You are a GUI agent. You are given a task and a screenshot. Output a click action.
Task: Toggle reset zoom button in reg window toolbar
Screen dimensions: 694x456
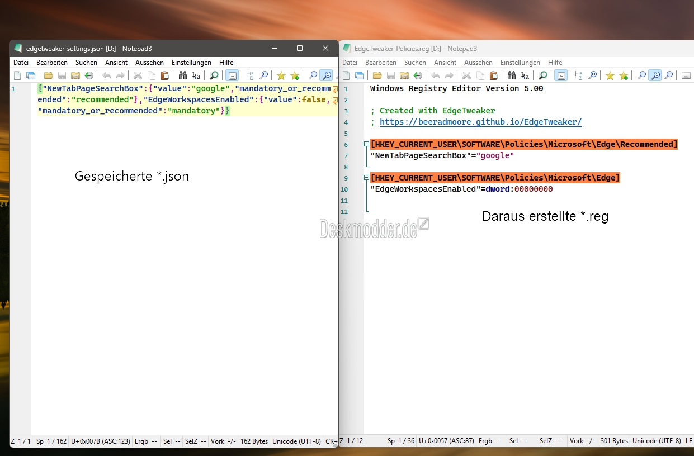point(655,75)
